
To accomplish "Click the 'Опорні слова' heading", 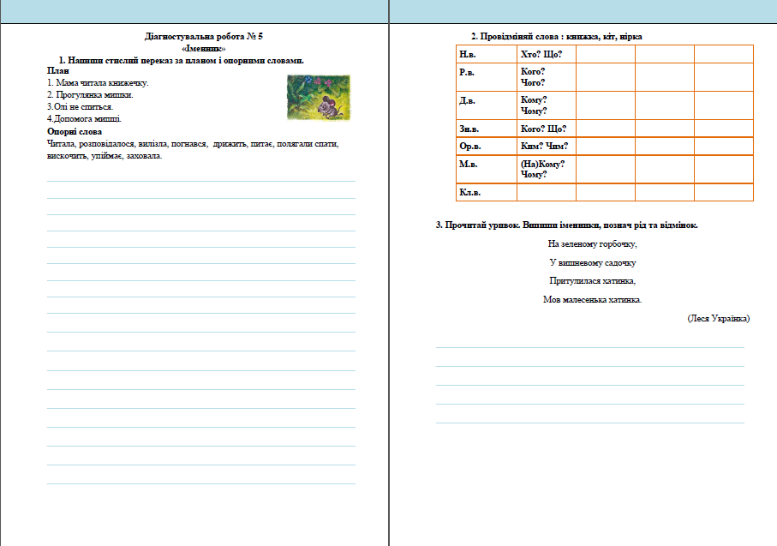I will tap(75, 131).
